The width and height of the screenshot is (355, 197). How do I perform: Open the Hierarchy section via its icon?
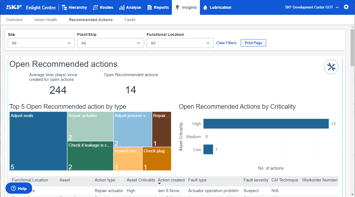tap(64, 7)
